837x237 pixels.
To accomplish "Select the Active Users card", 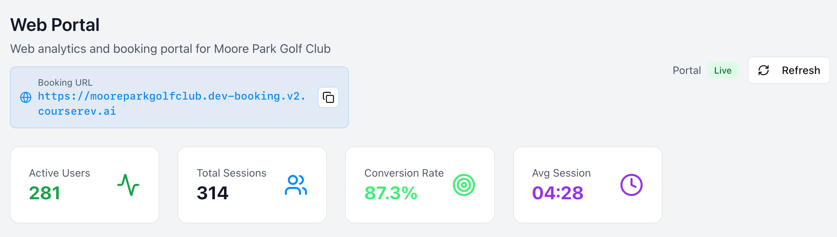I will (x=85, y=185).
